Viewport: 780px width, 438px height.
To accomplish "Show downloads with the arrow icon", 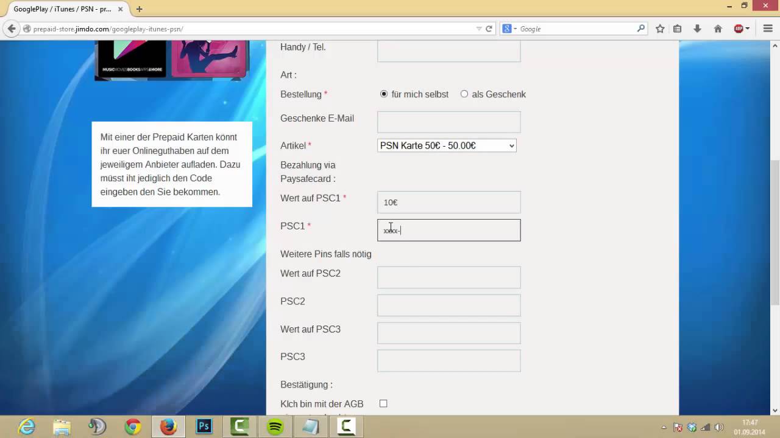I will point(698,29).
